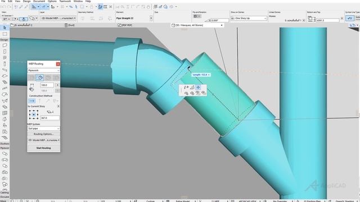Select the Window tool in the toolbox

click(x=4, y=58)
